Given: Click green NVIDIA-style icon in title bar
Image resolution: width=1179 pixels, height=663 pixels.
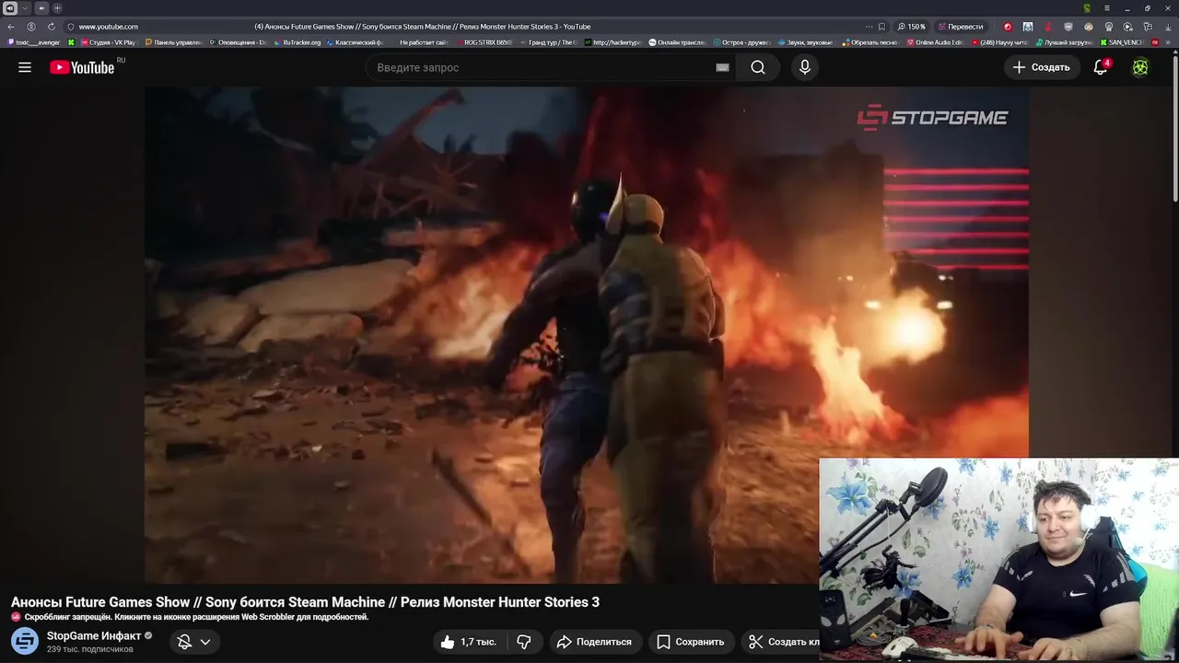Looking at the screenshot, I should coord(1087,8).
